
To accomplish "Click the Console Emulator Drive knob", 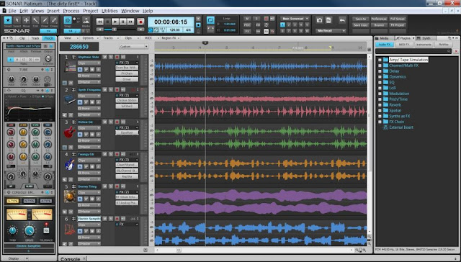I will tap(30, 230).
